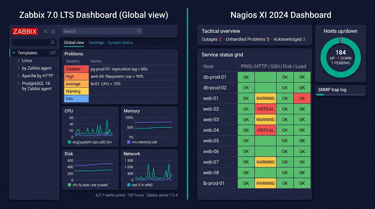
Task: Click the Average severity swatch
Action: click(77, 84)
